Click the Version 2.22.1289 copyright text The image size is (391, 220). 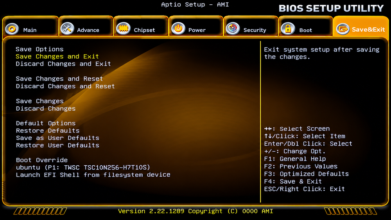[x=195, y=211]
